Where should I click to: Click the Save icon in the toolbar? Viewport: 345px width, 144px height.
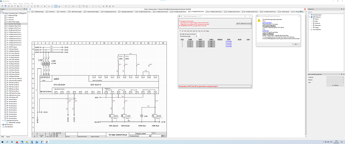point(8,6)
